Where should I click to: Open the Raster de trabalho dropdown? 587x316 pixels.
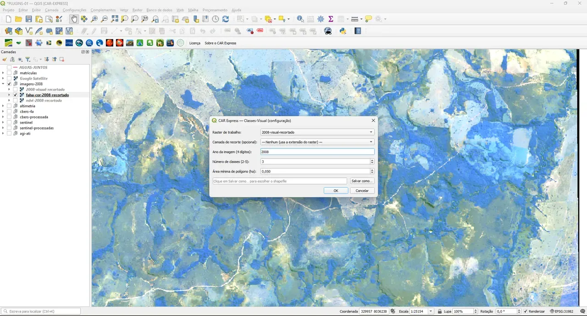click(317, 132)
